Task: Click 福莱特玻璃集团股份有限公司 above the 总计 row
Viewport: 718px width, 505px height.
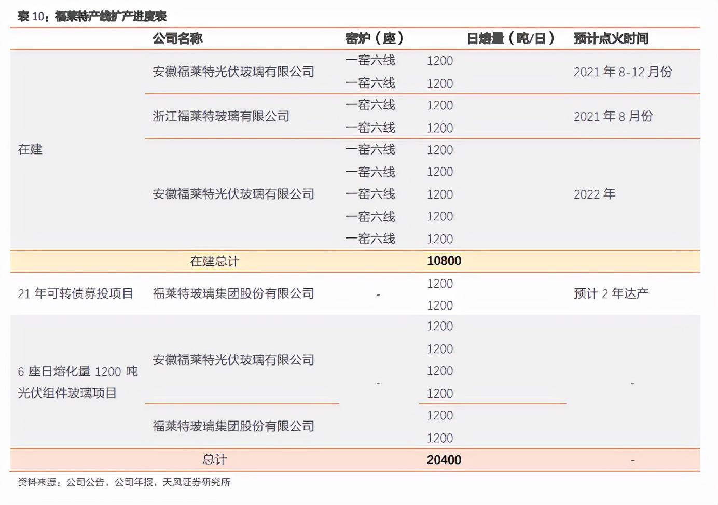Action: click(x=233, y=426)
